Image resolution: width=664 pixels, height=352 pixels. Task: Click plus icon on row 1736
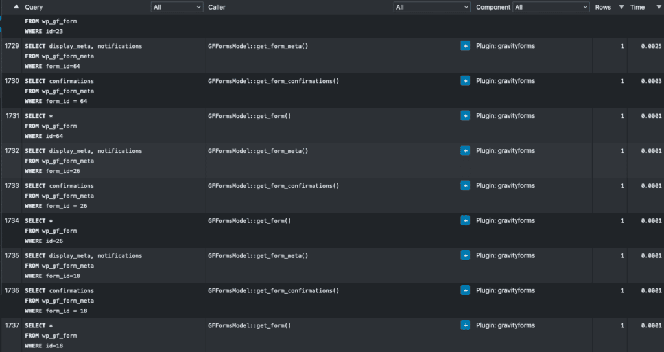[x=465, y=291]
